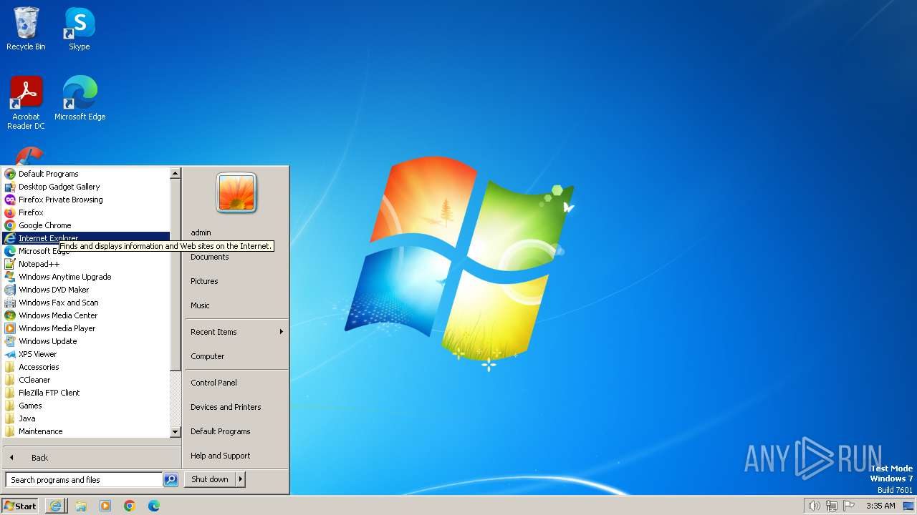The height and width of the screenshot is (515, 917).
Task: Click the Windows Anytime Upgrade icon
Action: [x=10, y=277]
